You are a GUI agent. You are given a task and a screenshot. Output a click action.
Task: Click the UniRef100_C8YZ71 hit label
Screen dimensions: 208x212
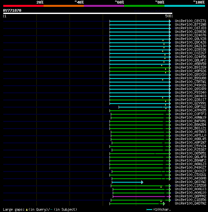(190, 21)
